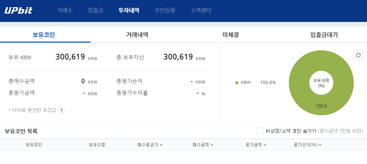Viewport: 367px width, 164px height.
Task: Refresh the holdings chart with reload icon
Action: (358, 55)
